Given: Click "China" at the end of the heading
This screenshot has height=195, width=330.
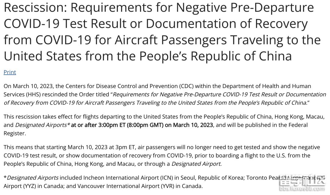Looking at the screenshot, I should pos(272,56).
